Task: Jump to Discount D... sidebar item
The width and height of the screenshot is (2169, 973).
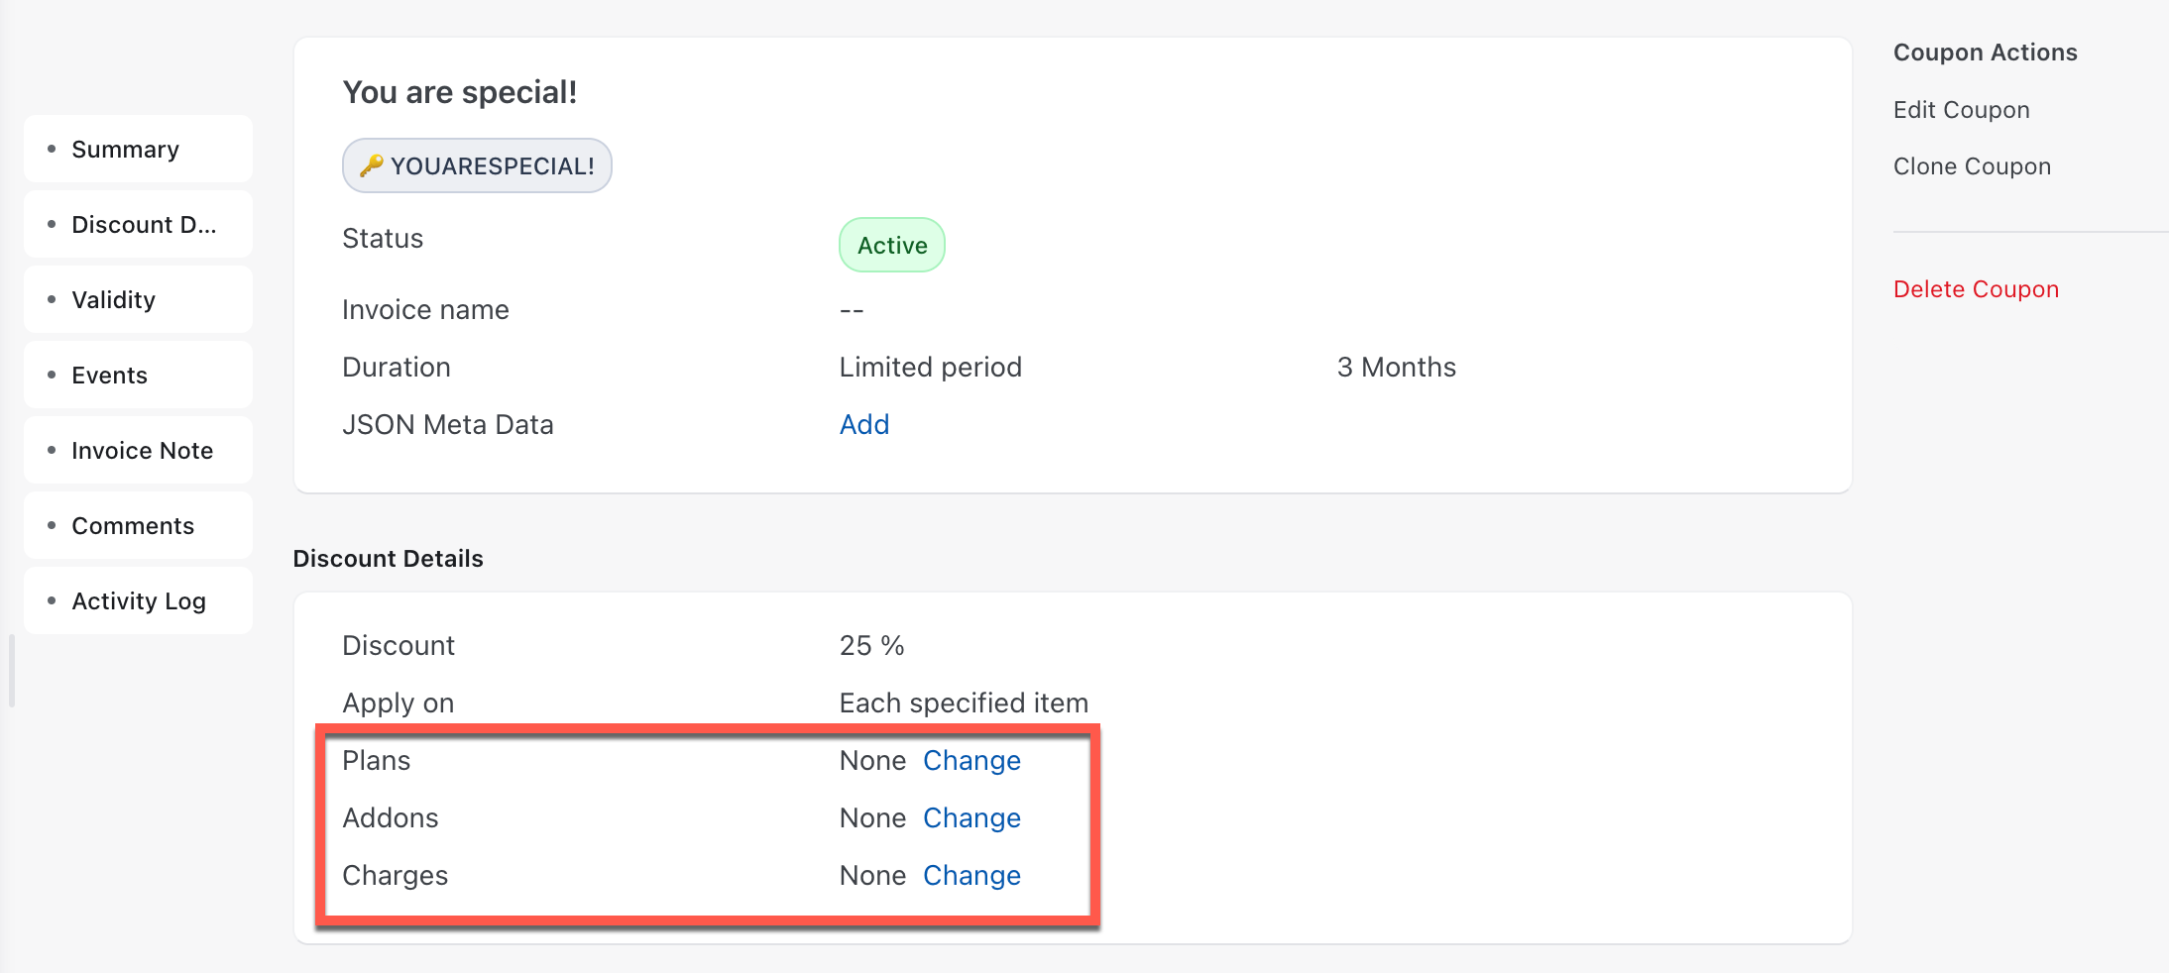Action: (143, 225)
